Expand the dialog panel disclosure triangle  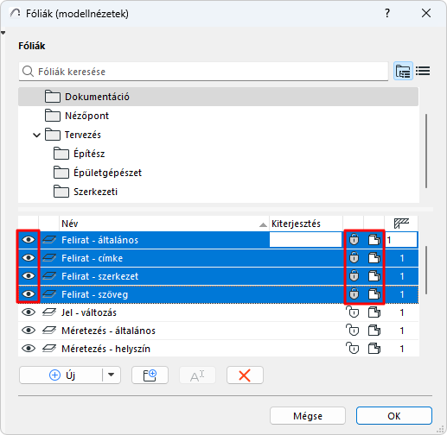coord(3,33)
